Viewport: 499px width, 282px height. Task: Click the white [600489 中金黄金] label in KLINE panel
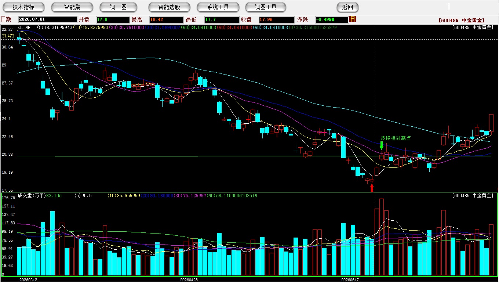[473, 28]
